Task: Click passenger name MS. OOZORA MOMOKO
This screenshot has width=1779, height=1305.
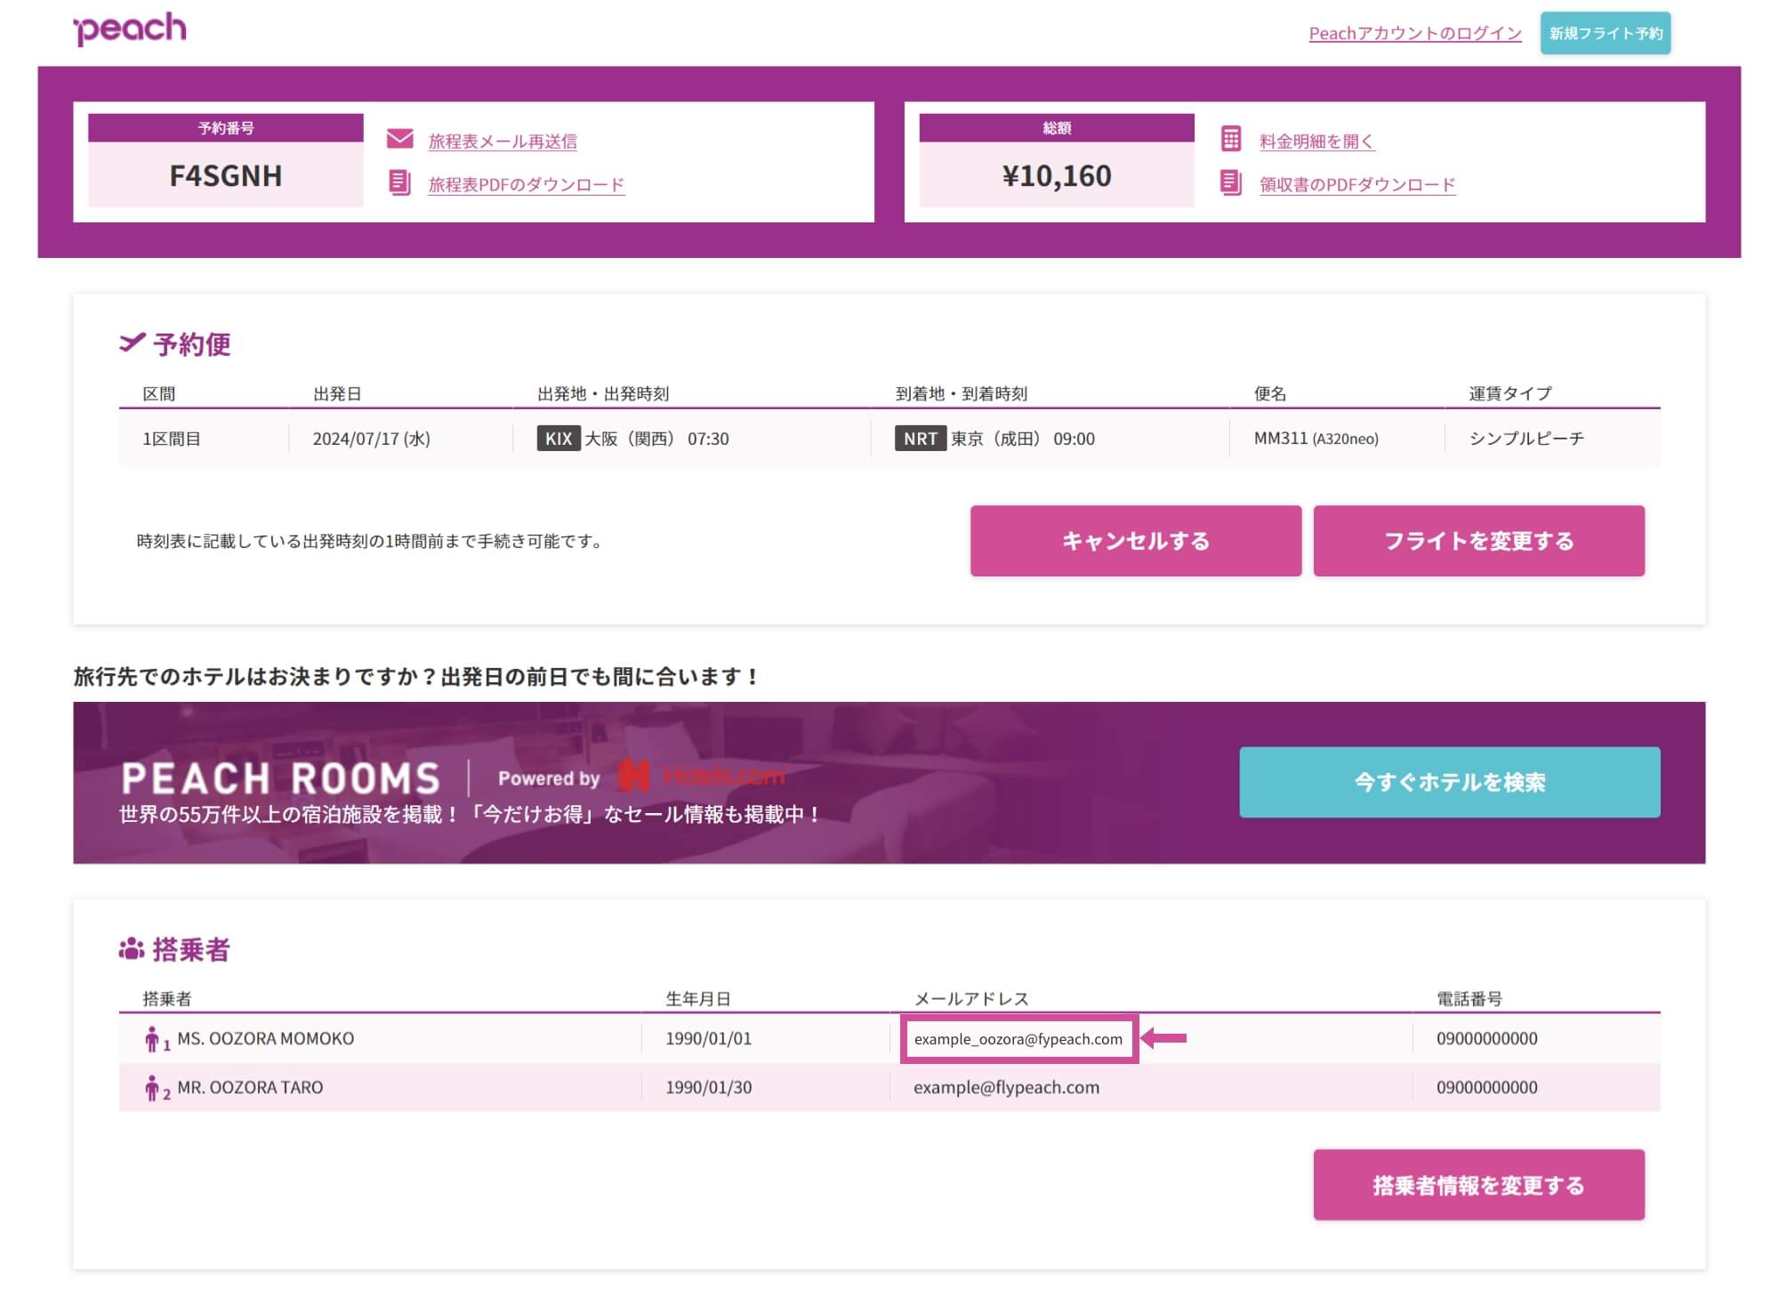Action: click(x=266, y=1038)
